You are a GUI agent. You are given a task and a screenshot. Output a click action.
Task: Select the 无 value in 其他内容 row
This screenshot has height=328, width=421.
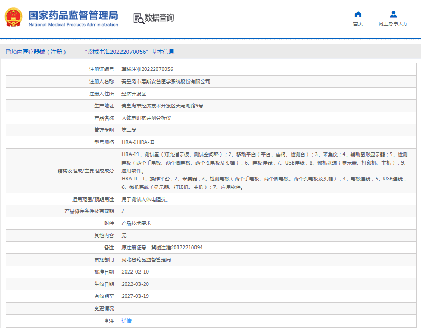tap(124, 235)
